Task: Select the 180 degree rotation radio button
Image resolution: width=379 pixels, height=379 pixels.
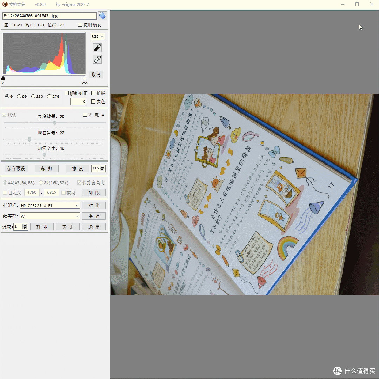Action: pos(33,96)
